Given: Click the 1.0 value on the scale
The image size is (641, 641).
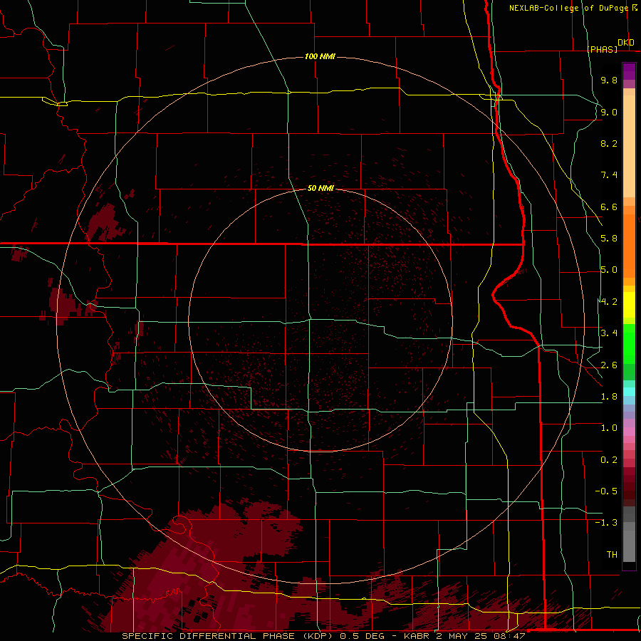Looking at the screenshot, I should [x=609, y=428].
